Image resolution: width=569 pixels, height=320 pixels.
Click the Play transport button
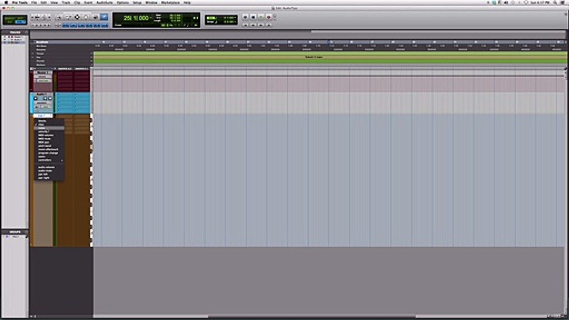click(x=261, y=17)
